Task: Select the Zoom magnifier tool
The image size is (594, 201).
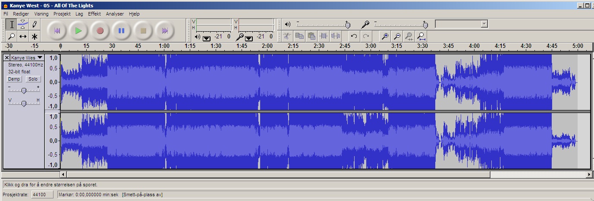Action: 12,36
